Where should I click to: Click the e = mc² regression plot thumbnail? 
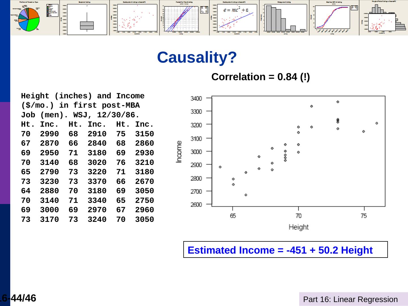click(235, 19)
